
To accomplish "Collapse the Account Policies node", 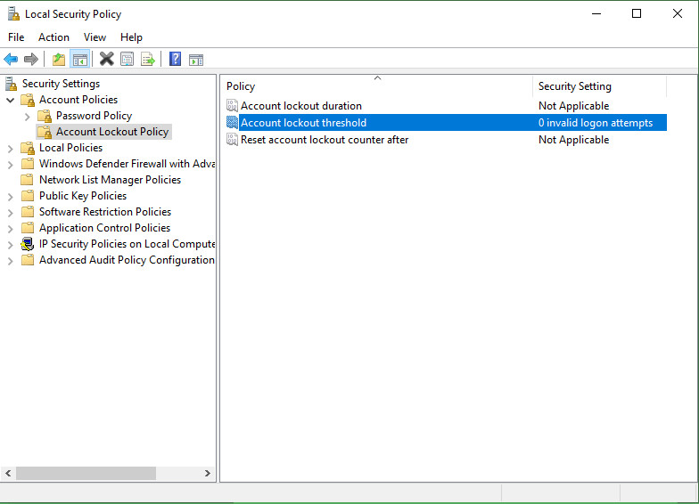I will point(11,100).
